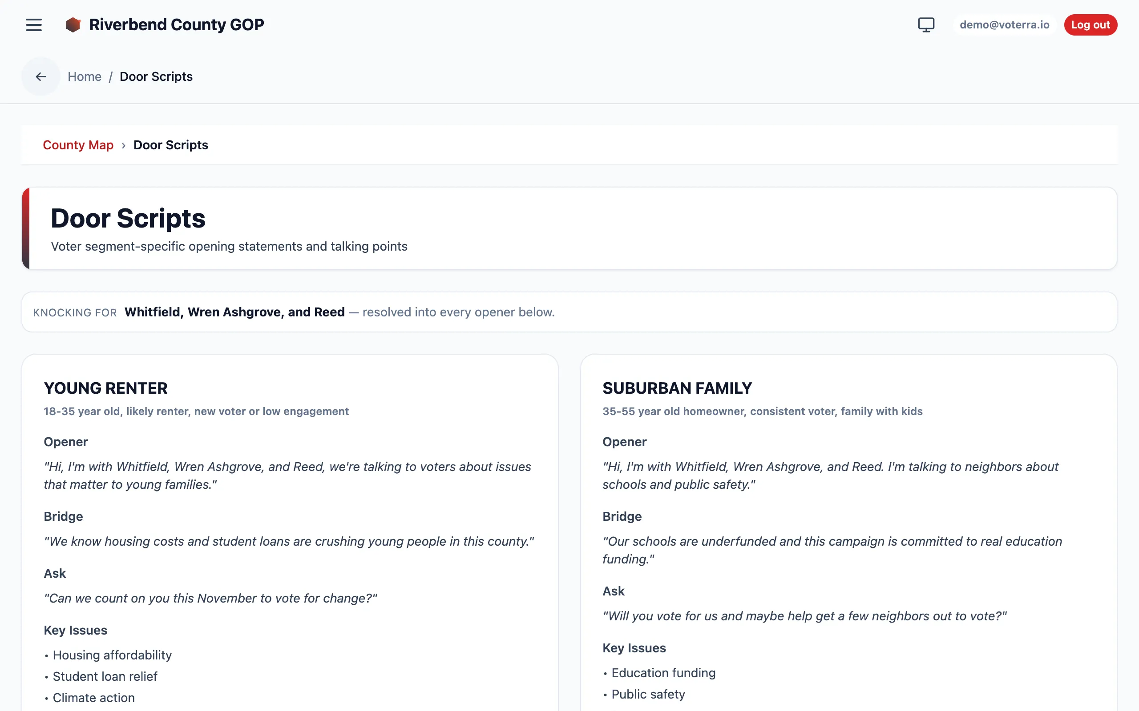This screenshot has height=711, width=1139.
Task: Select the candidate names in the Knocking For bar
Action: [x=234, y=312]
